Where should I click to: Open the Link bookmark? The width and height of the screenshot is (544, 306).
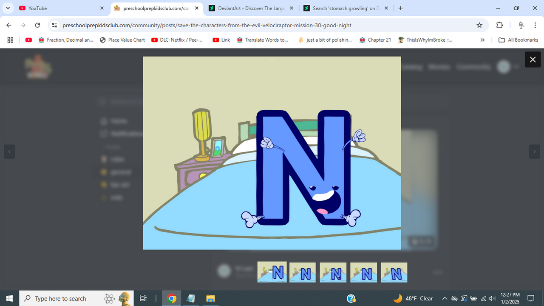pos(221,40)
